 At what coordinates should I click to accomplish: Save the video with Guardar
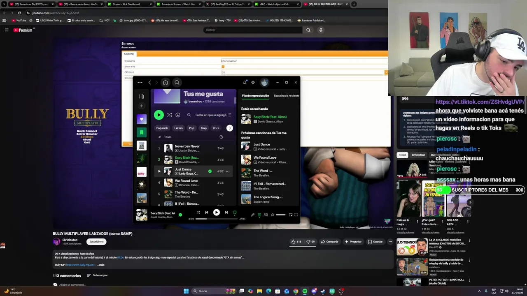click(x=375, y=242)
